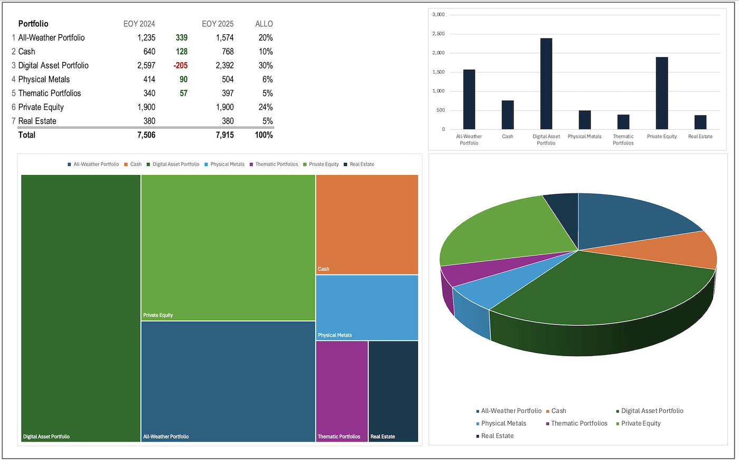Select Thematic Portfolios entry in pie legend
The width and height of the screenshot is (739, 462).
579,423
